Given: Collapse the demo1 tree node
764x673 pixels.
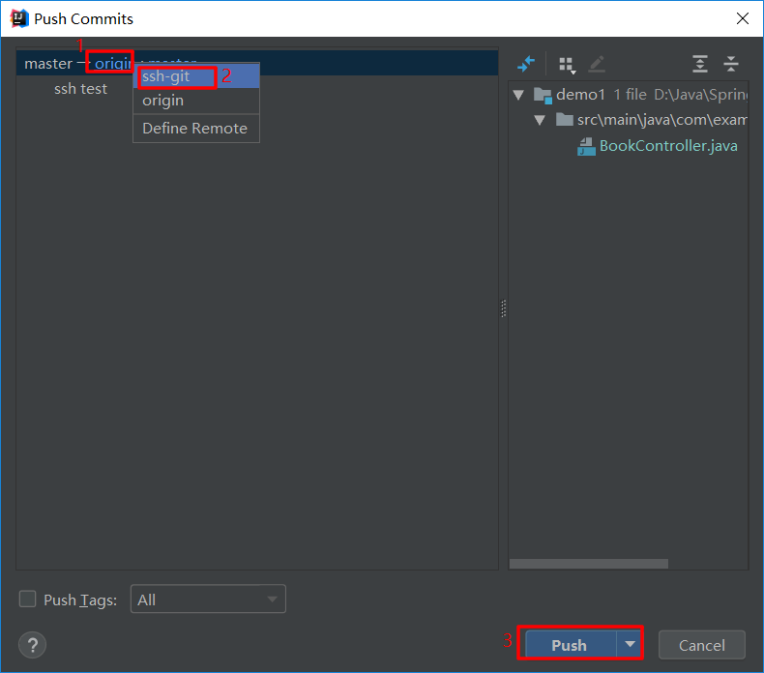Looking at the screenshot, I should click(x=518, y=95).
